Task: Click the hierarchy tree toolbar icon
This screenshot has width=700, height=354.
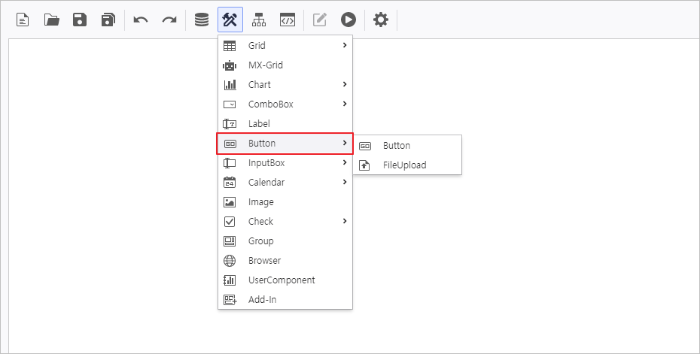Action: click(259, 20)
